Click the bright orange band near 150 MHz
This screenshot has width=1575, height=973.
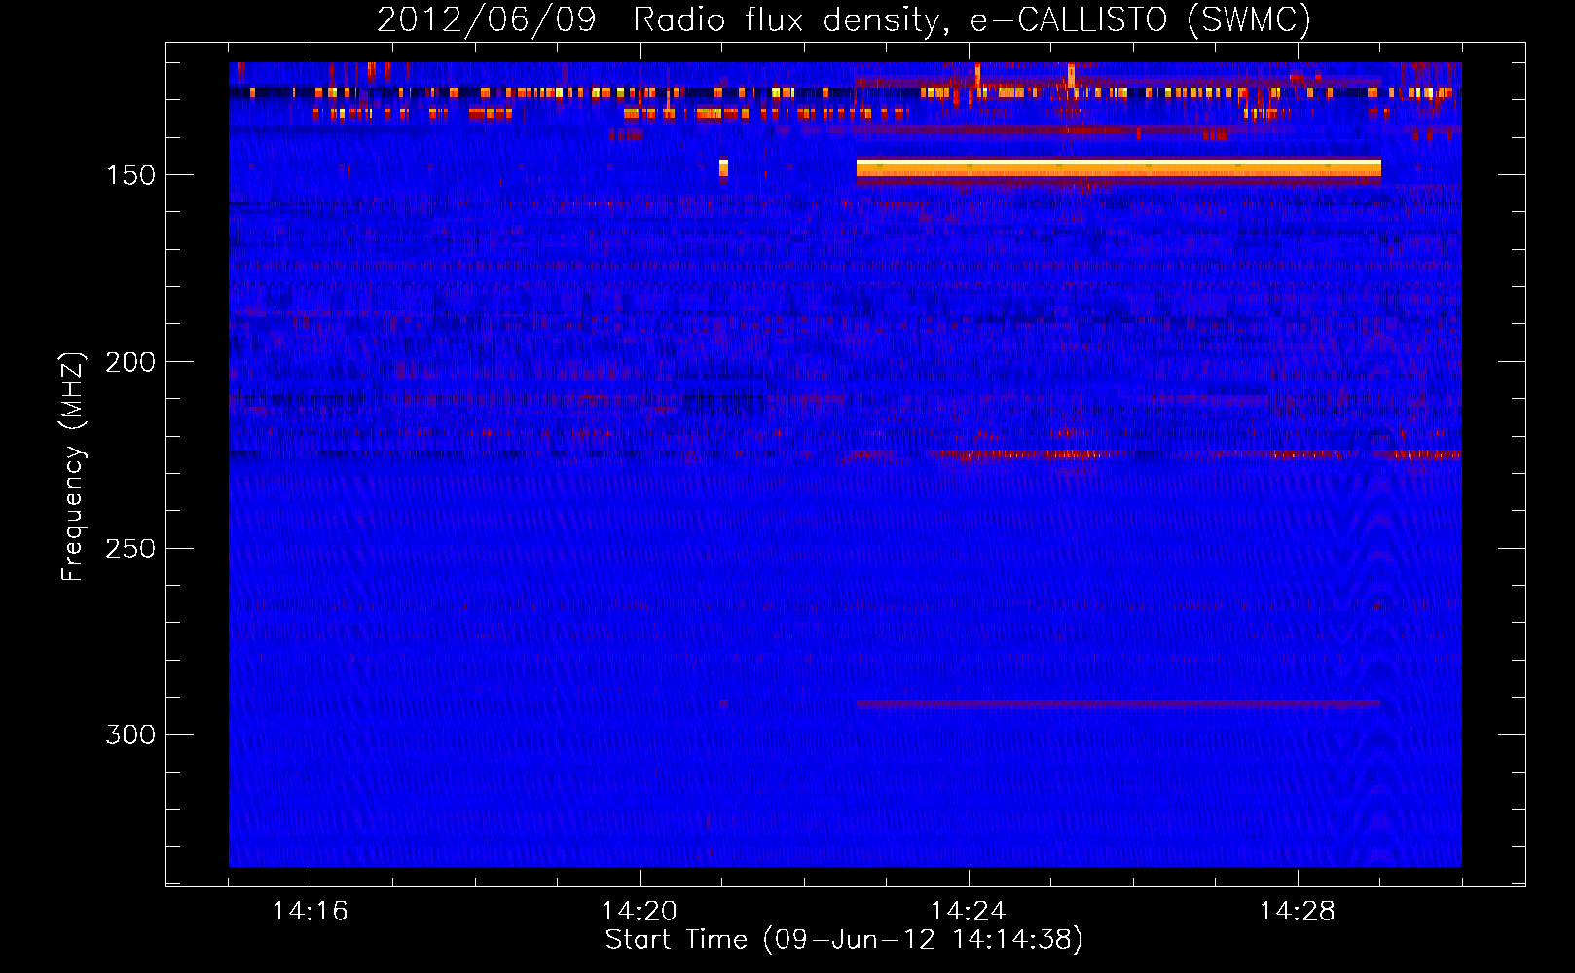point(1118,170)
